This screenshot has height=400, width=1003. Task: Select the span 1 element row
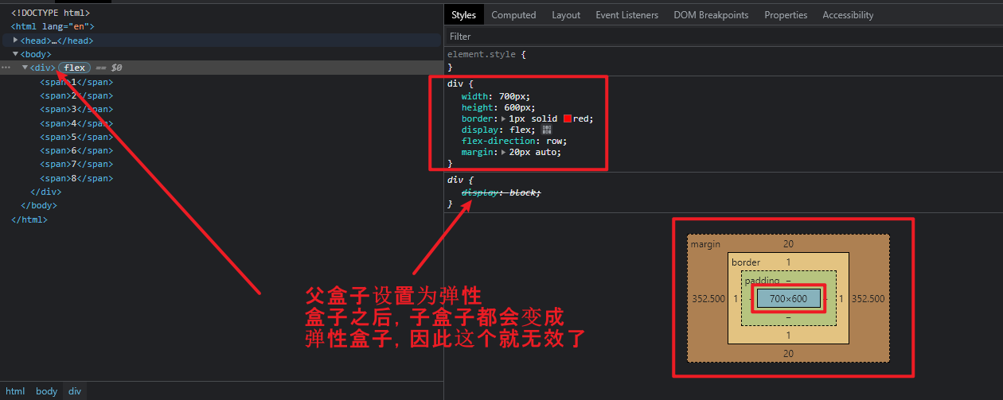(x=76, y=82)
